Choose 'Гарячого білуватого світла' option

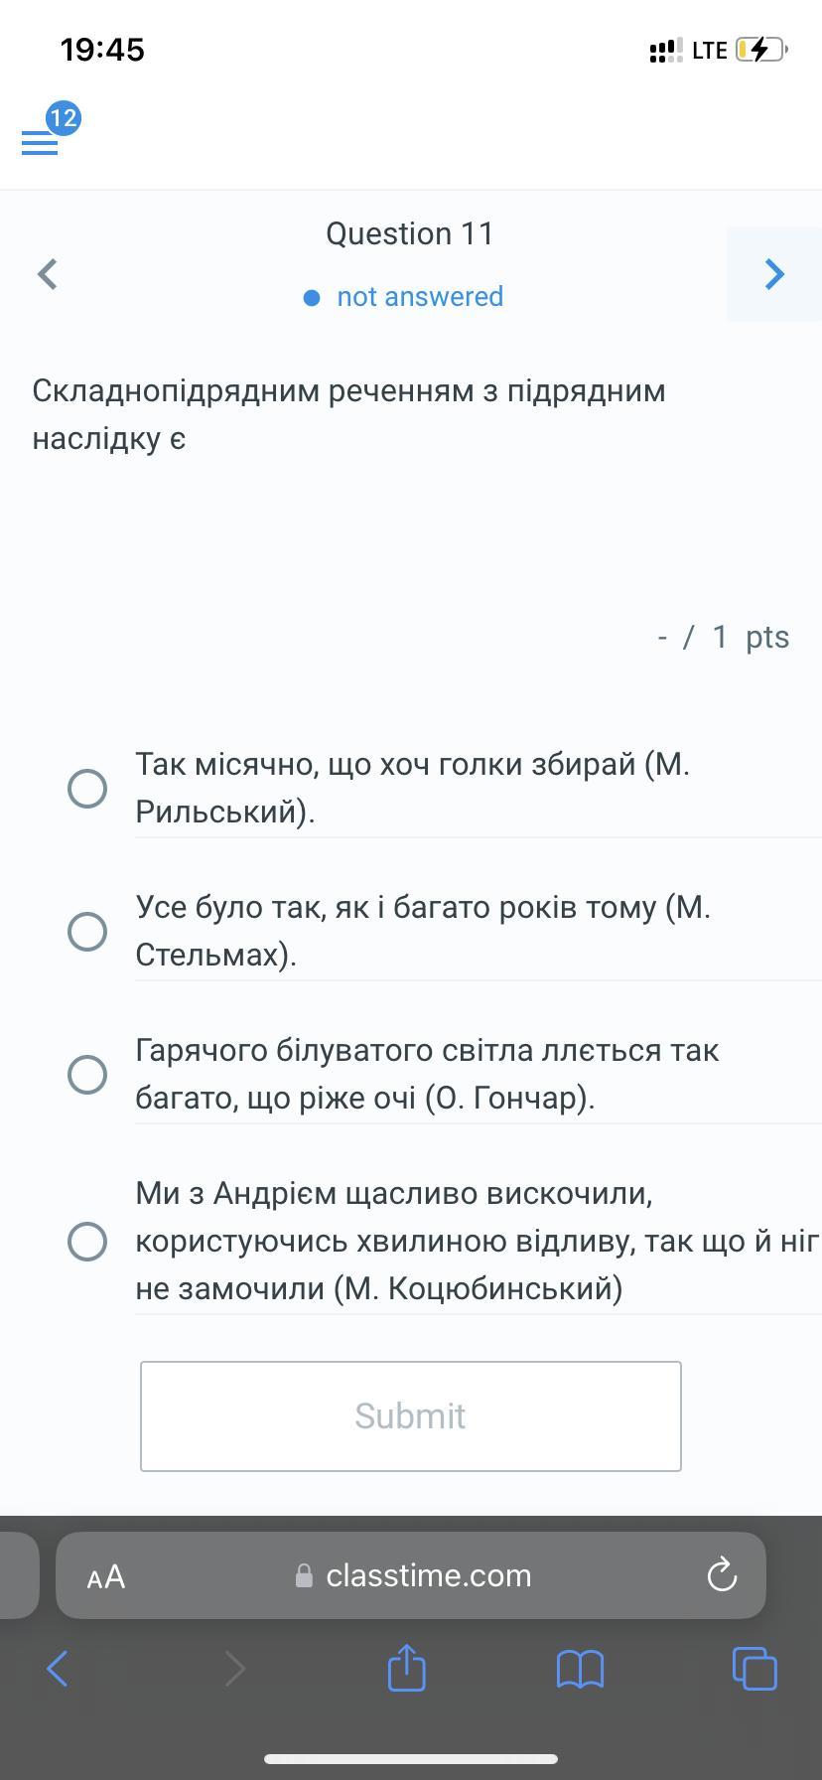coord(87,1074)
